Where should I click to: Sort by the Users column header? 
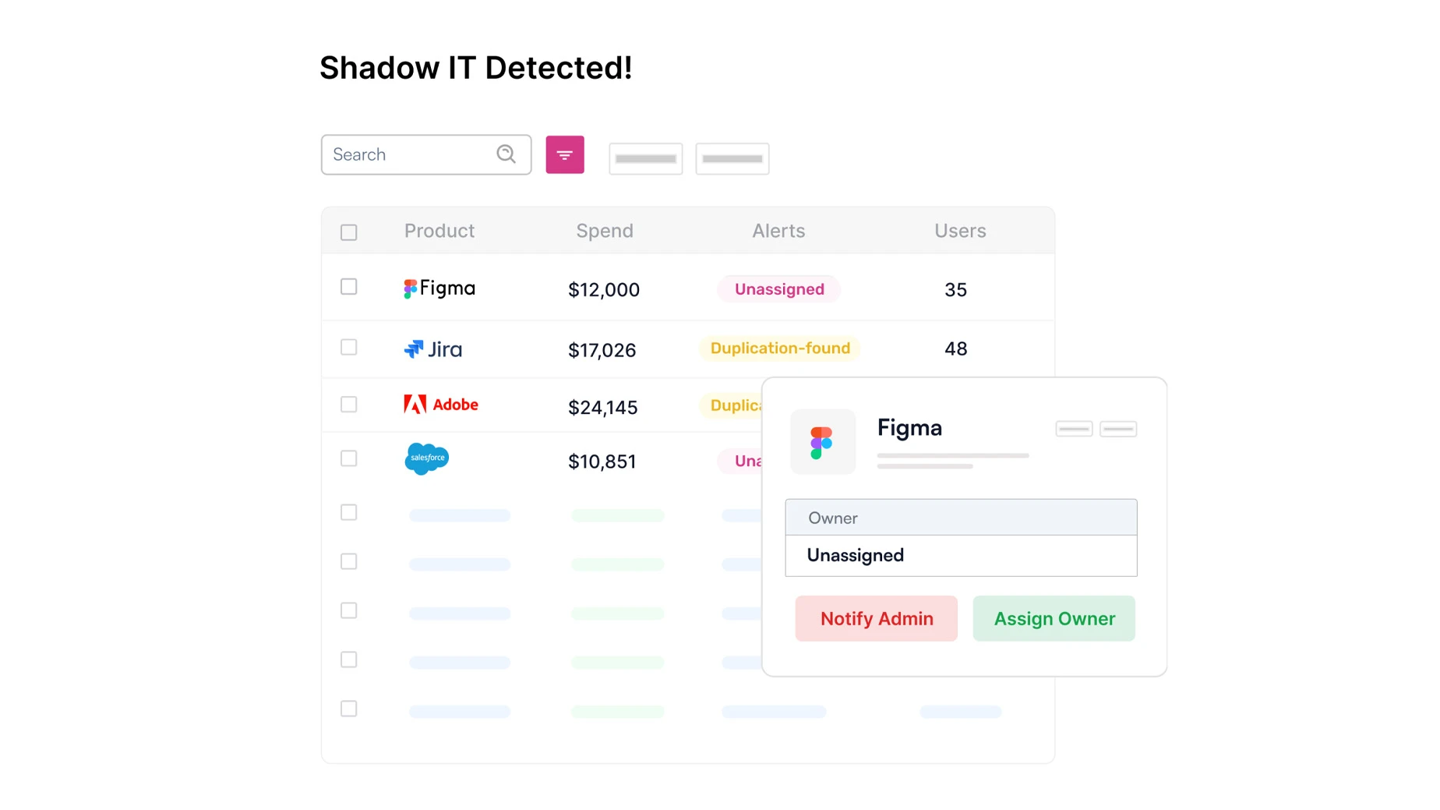coord(959,231)
